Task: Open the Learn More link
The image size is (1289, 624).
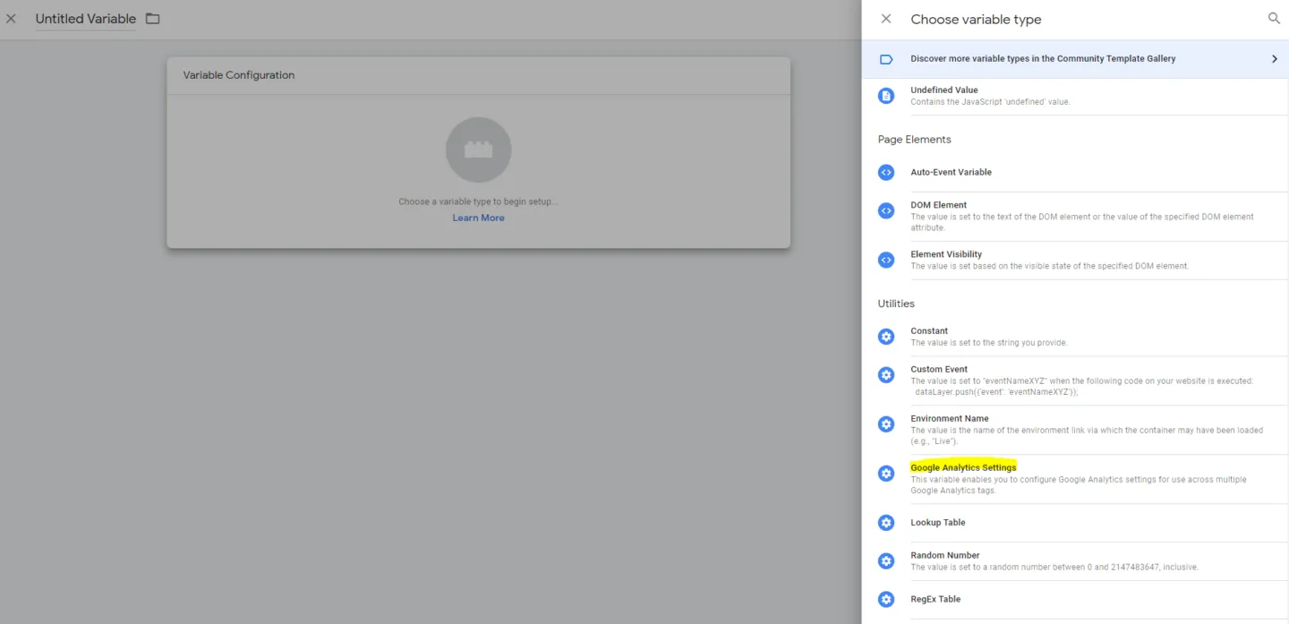Action: pos(478,218)
